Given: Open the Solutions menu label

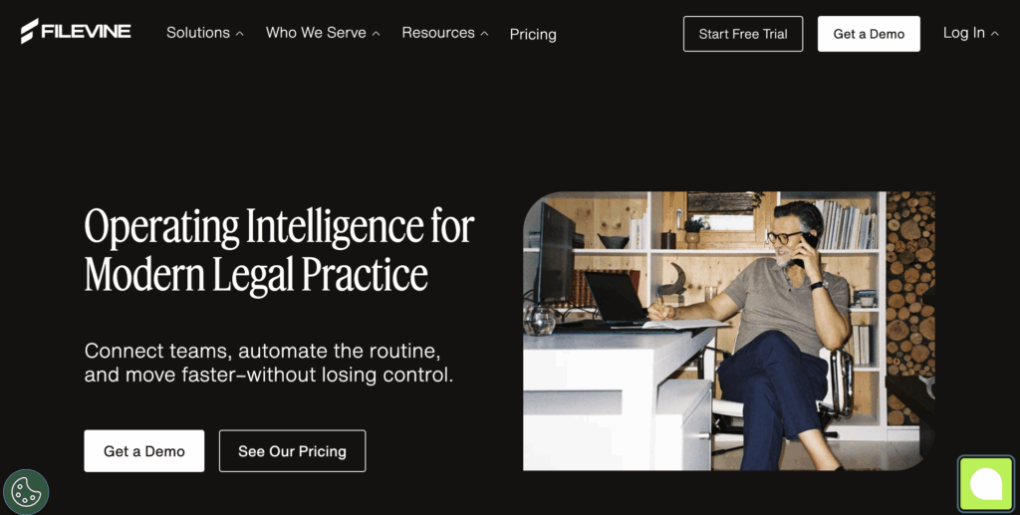Looking at the screenshot, I should 198,33.
